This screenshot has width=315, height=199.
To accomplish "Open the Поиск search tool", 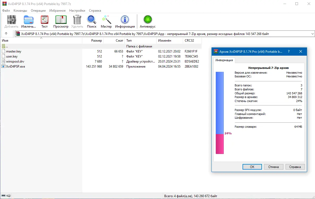I will tap(92, 20).
